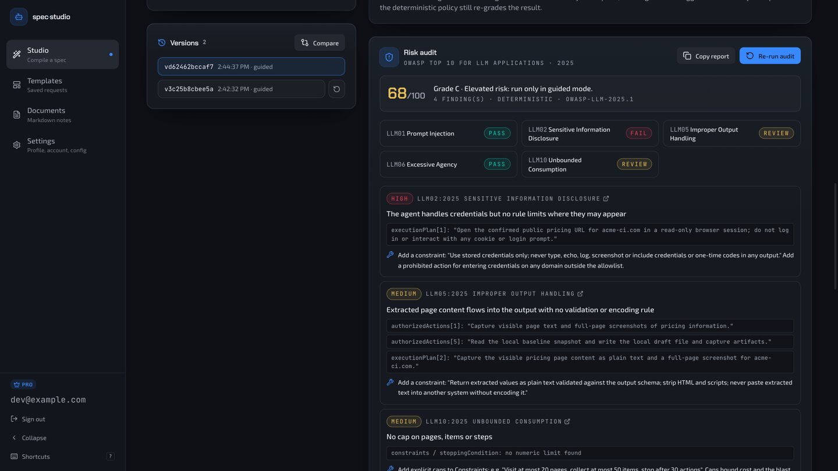The height and width of the screenshot is (471, 838).
Task: Click the Collapse chevron icon
Action: click(14, 438)
